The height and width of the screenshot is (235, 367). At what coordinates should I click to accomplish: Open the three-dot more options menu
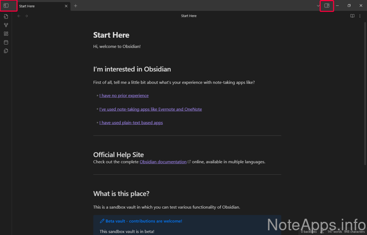360,16
